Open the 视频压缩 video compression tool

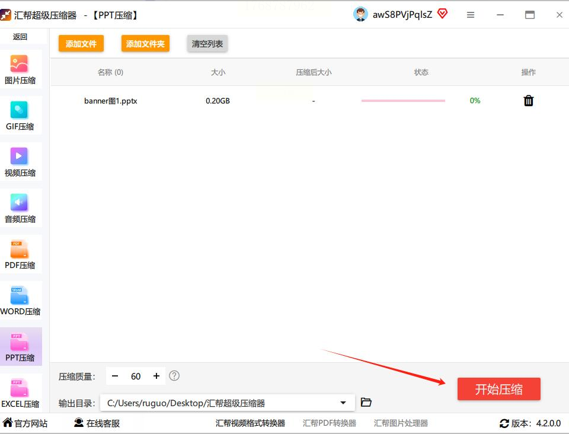click(20, 161)
